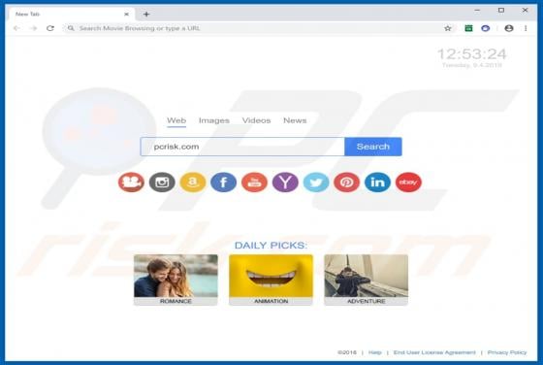The width and height of the screenshot is (543, 365).
Task: Open the Amazon shortcut icon
Action: (193, 182)
